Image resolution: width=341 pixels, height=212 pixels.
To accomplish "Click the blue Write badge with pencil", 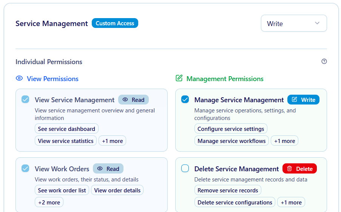I will pyautogui.click(x=303, y=100).
